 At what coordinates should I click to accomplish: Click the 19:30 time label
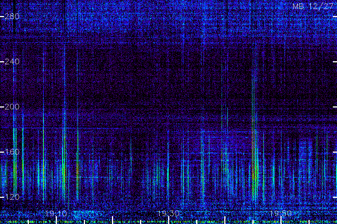(x=168, y=214)
